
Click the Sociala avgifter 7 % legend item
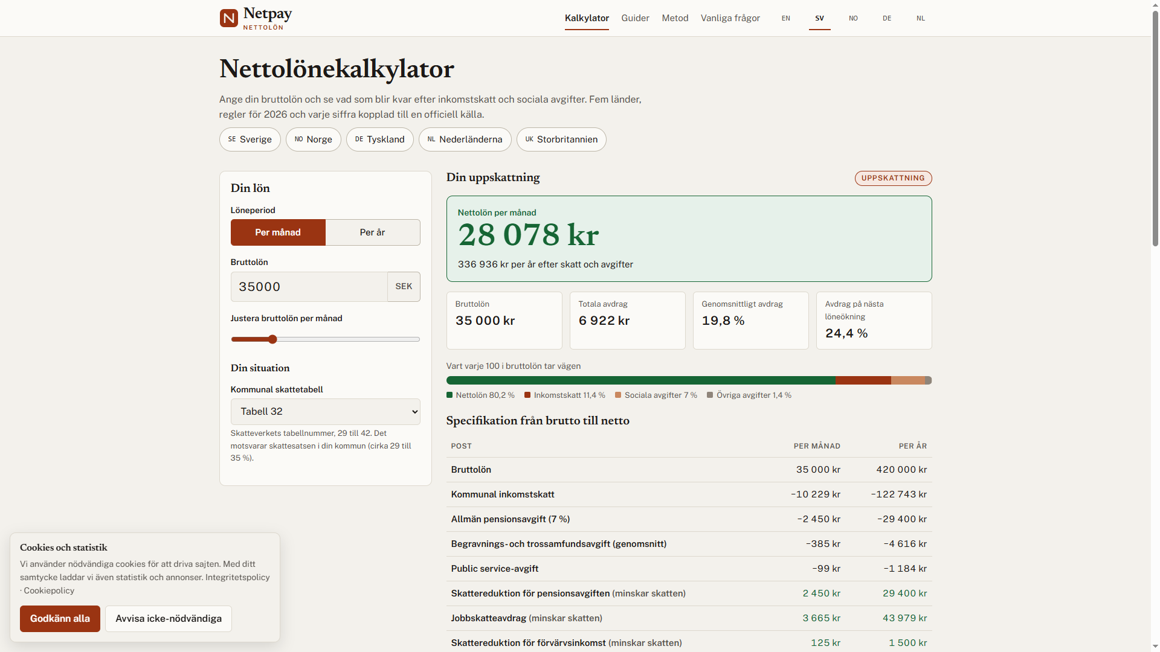point(656,395)
